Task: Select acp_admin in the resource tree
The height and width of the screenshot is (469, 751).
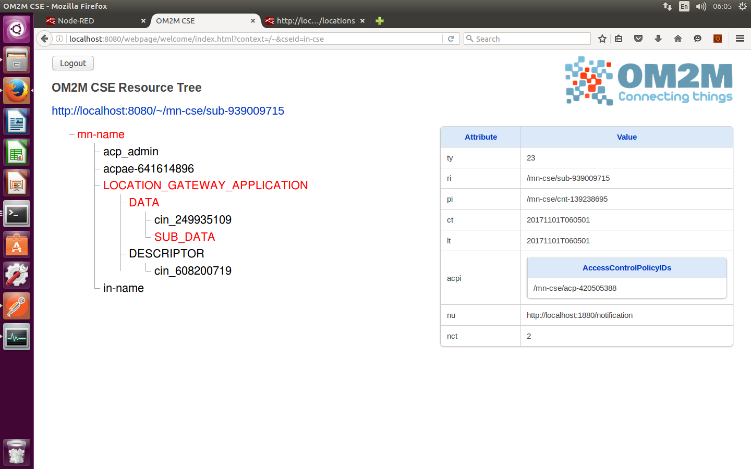Action: pyautogui.click(x=131, y=152)
